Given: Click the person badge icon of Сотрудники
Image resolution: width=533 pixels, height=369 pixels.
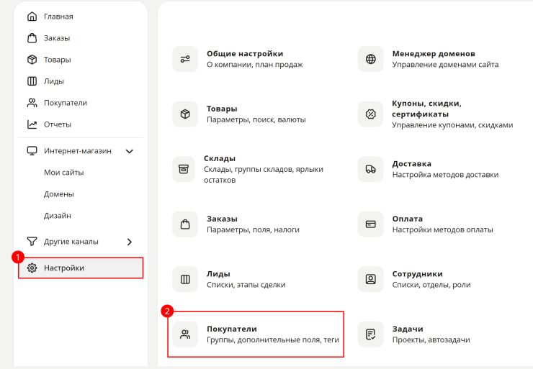Looking at the screenshot, I should pos(370,279).
